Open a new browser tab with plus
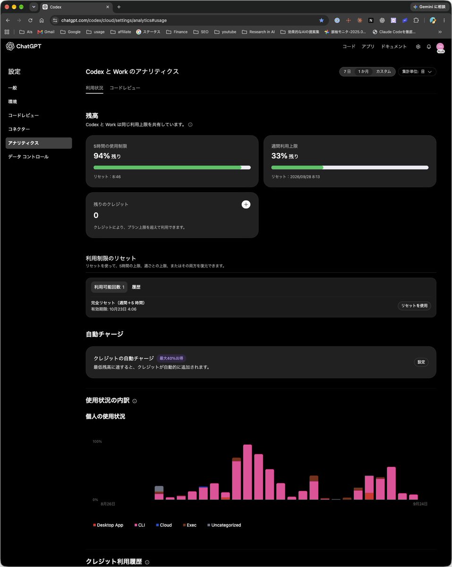452x567 pixels. coord(119,7)
